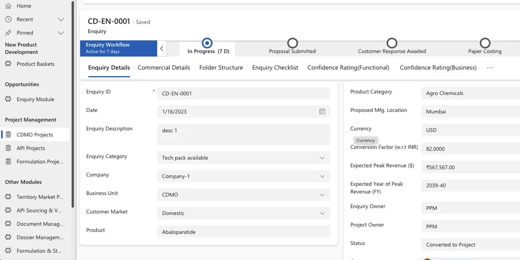Click the Enquiry Workflow active button

118,48
